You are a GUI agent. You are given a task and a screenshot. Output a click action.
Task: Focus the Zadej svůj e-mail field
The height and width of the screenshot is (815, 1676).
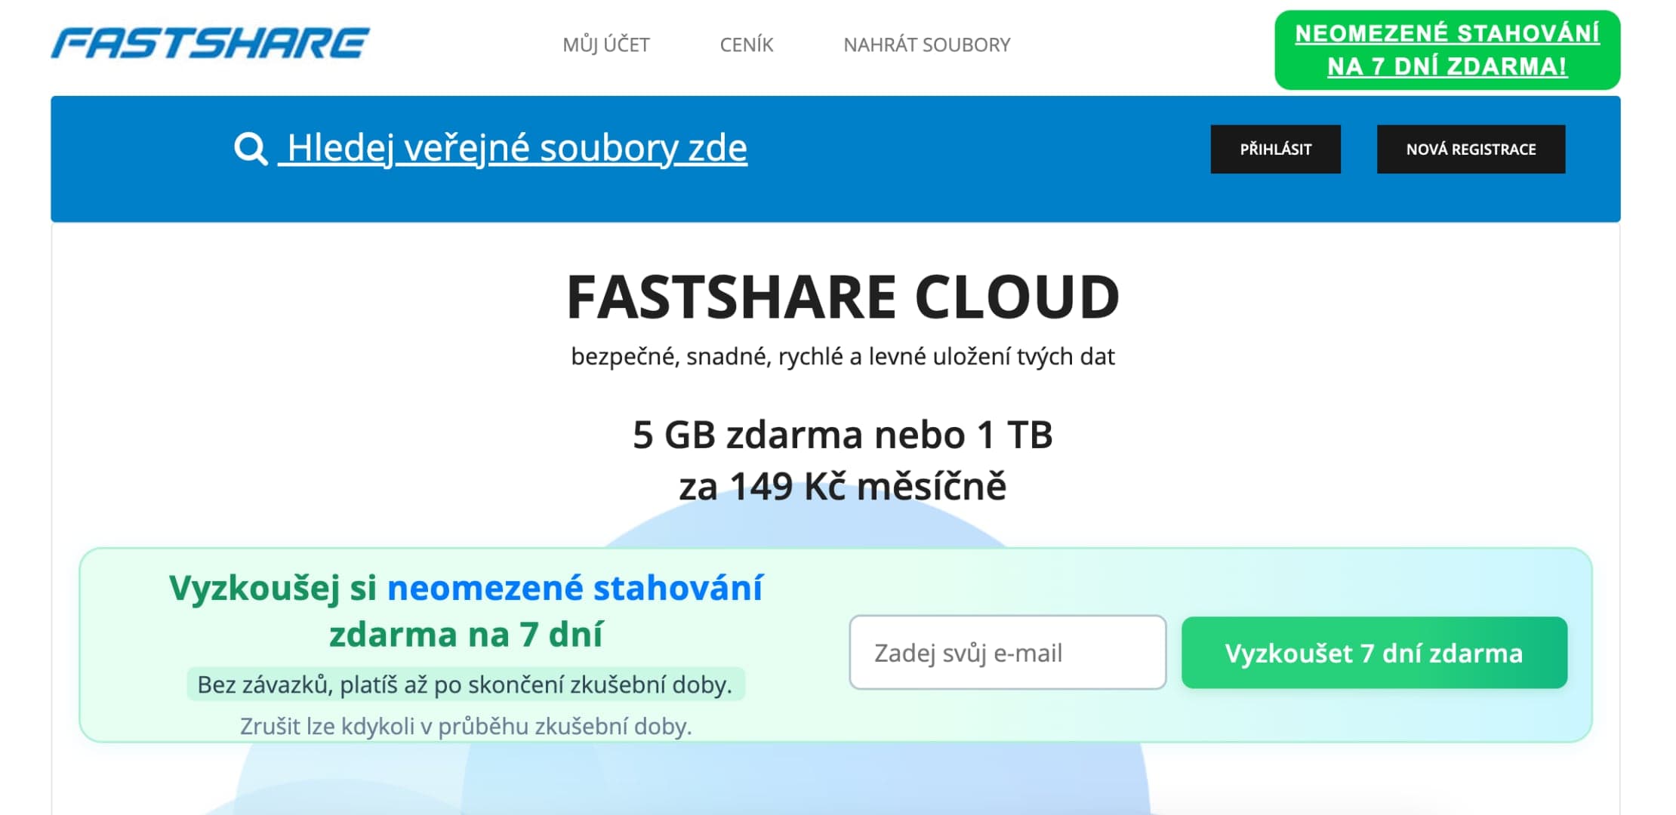(x=1008, y=652)
